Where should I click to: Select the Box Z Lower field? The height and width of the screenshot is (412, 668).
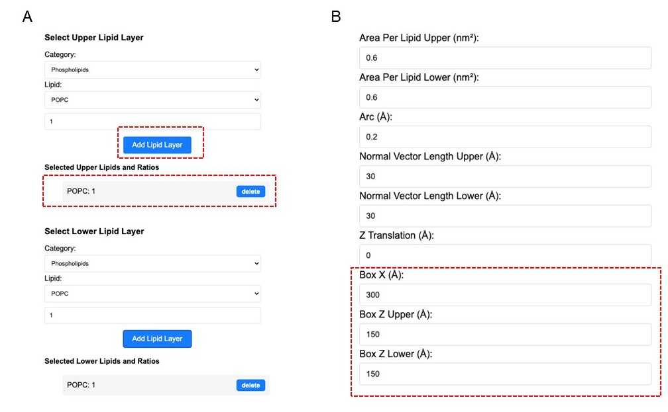[x=505, y=374]
